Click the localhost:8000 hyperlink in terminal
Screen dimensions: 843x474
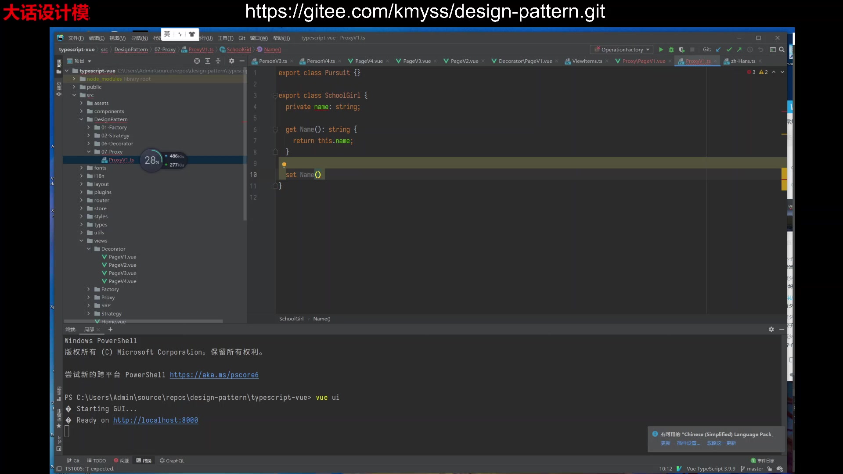pos(156,420)
